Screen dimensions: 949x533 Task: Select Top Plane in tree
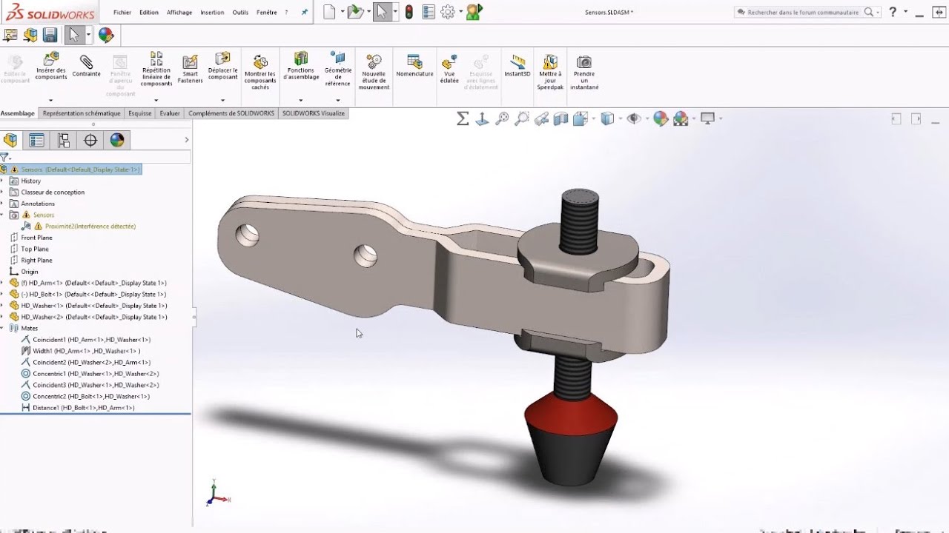[36, 249]
